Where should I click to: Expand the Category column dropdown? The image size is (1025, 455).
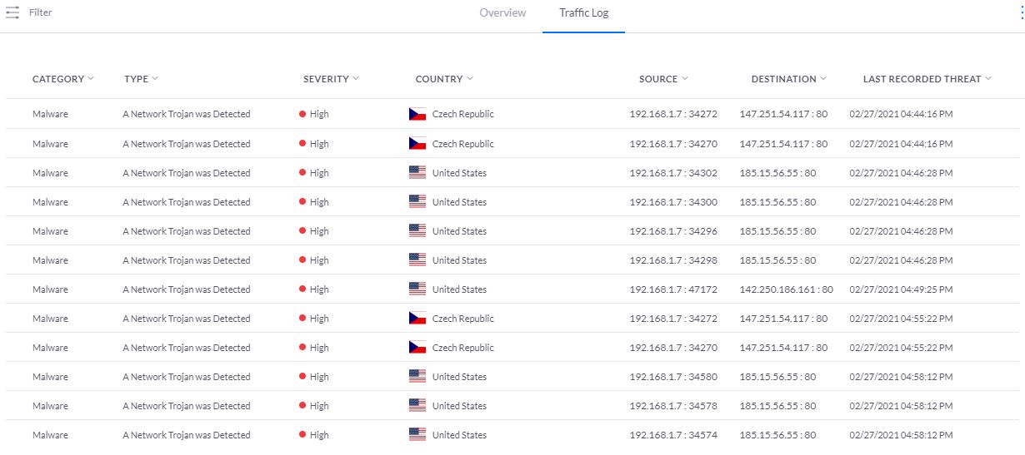click(x=91, y=79)
